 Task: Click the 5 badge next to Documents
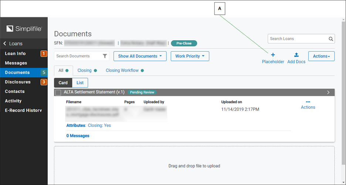[x=44, y=72]
